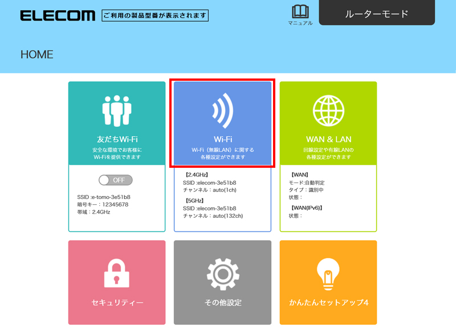Click the 【2.4GHz】 heading
Screen dimensions: 456x331
[196, 175]
